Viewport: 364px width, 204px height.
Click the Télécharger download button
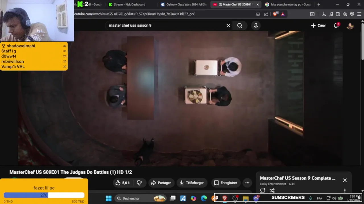192,183
